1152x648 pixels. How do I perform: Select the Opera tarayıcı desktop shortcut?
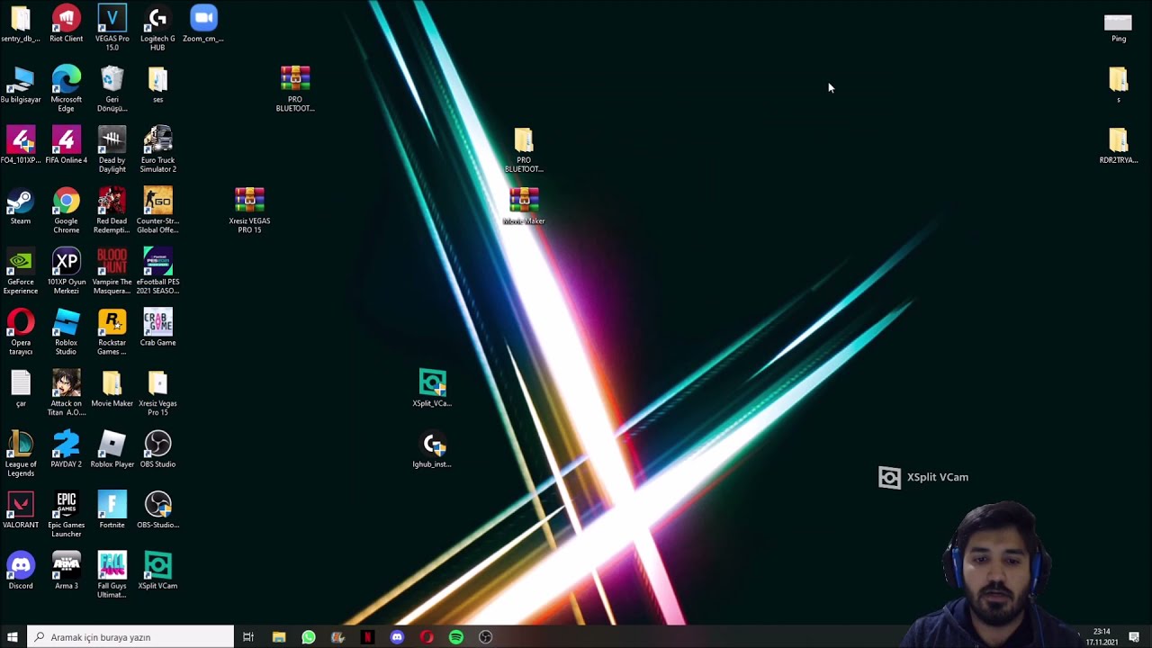20,332
